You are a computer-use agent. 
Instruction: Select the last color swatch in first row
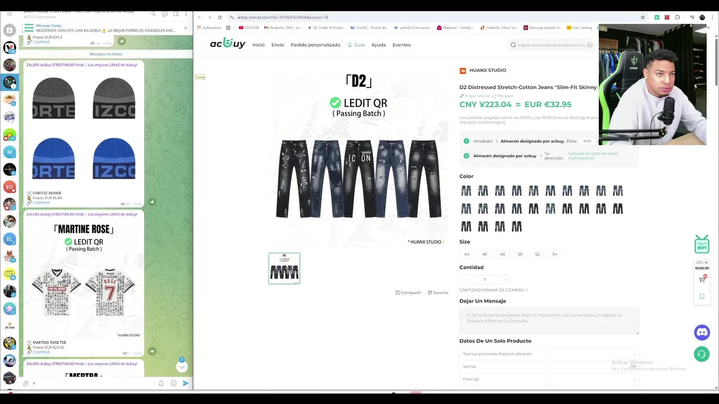tap(618, 191)
